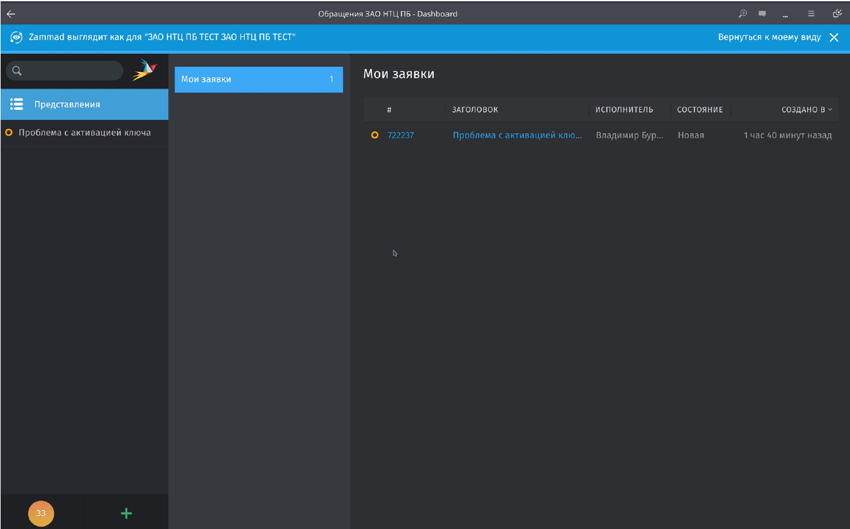Click the orange status circle in the sidebar task

click(x=9, y=133)
